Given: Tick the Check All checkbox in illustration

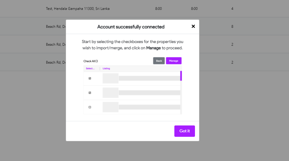Looking at the screenshot, I should (96, 61).
